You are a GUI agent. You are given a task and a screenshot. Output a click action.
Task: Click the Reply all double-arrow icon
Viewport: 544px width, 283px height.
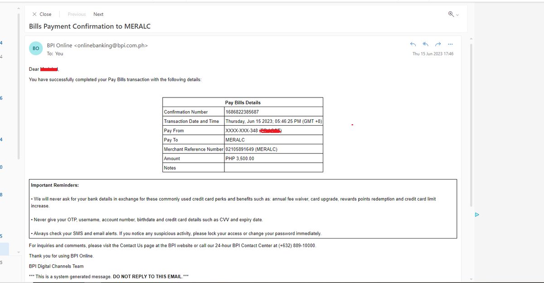(x=426, y=44)
